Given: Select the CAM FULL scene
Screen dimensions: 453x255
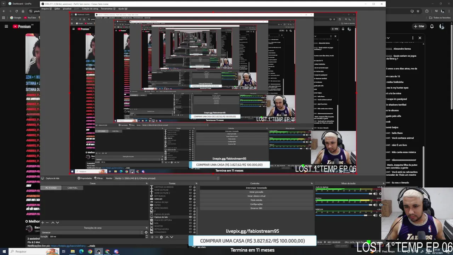Looking at the screenshot, I should pyautogui.click(x=73, y=188).
